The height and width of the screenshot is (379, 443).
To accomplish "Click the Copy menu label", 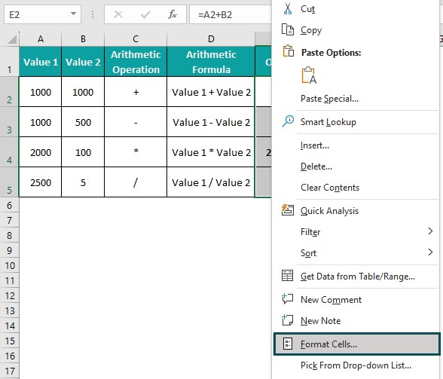I will [311, 30].
